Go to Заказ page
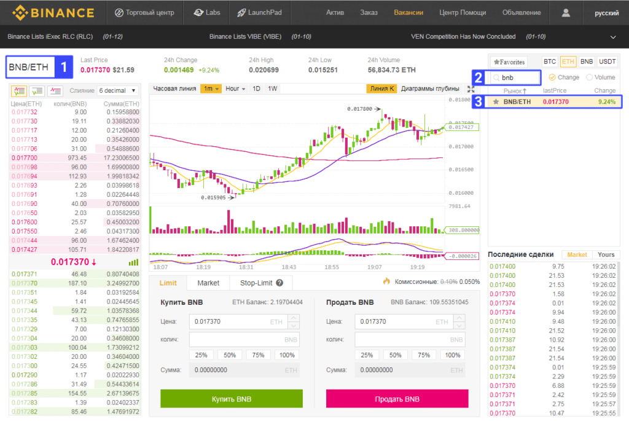The image size is (629, 421). [x=369, y=13]
